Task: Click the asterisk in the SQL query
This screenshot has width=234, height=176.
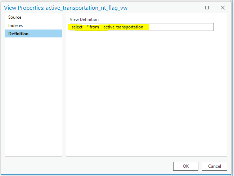Action: (87, 27)
